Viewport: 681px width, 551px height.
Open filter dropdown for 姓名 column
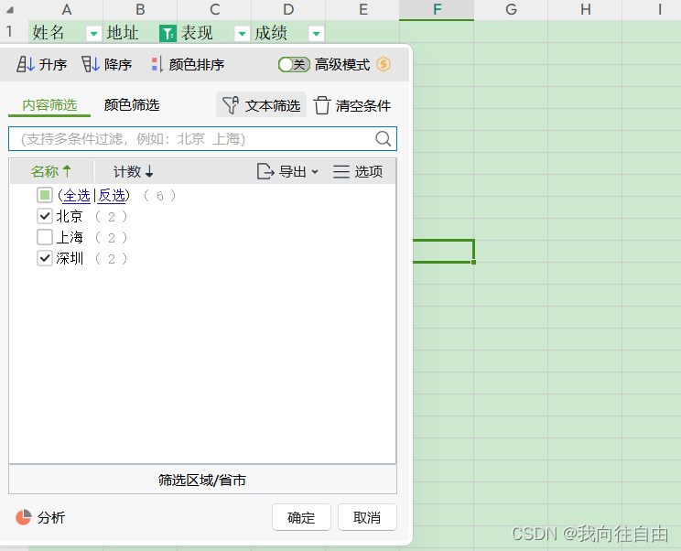point(93,33)
